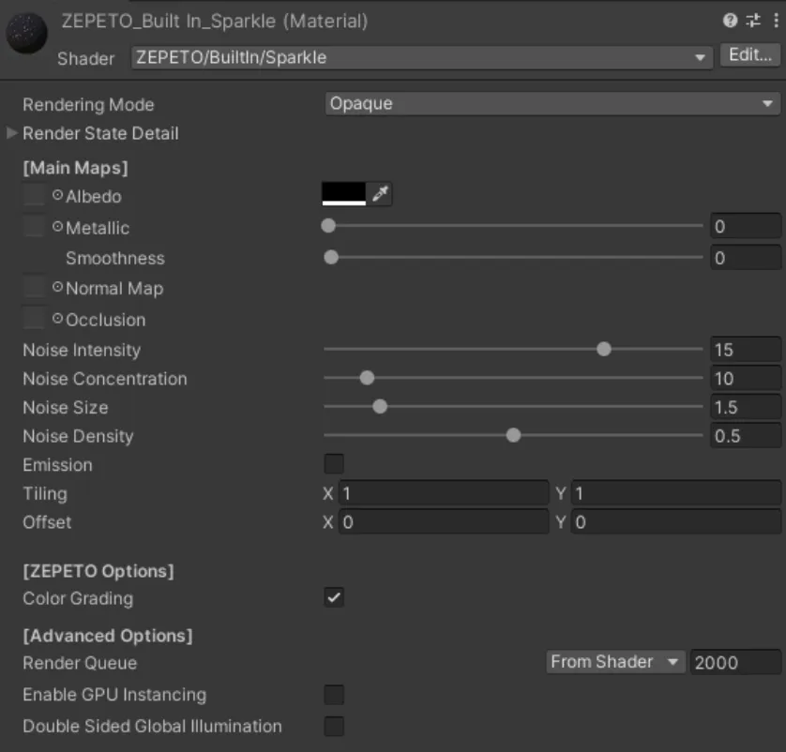Click the Smoothness value field
The width and height of the screenshot is (786, 752).
point(746,258)
